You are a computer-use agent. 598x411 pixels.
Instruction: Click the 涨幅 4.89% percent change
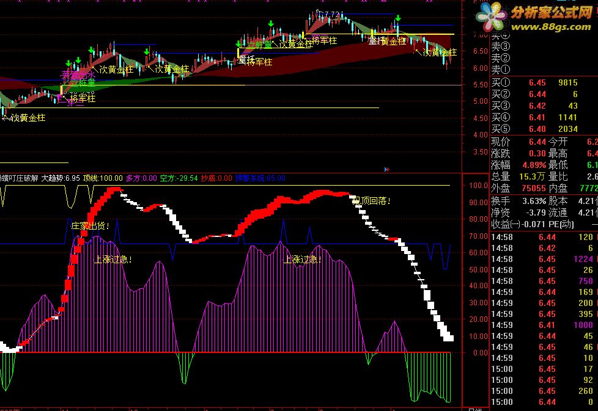pos(534,165)
